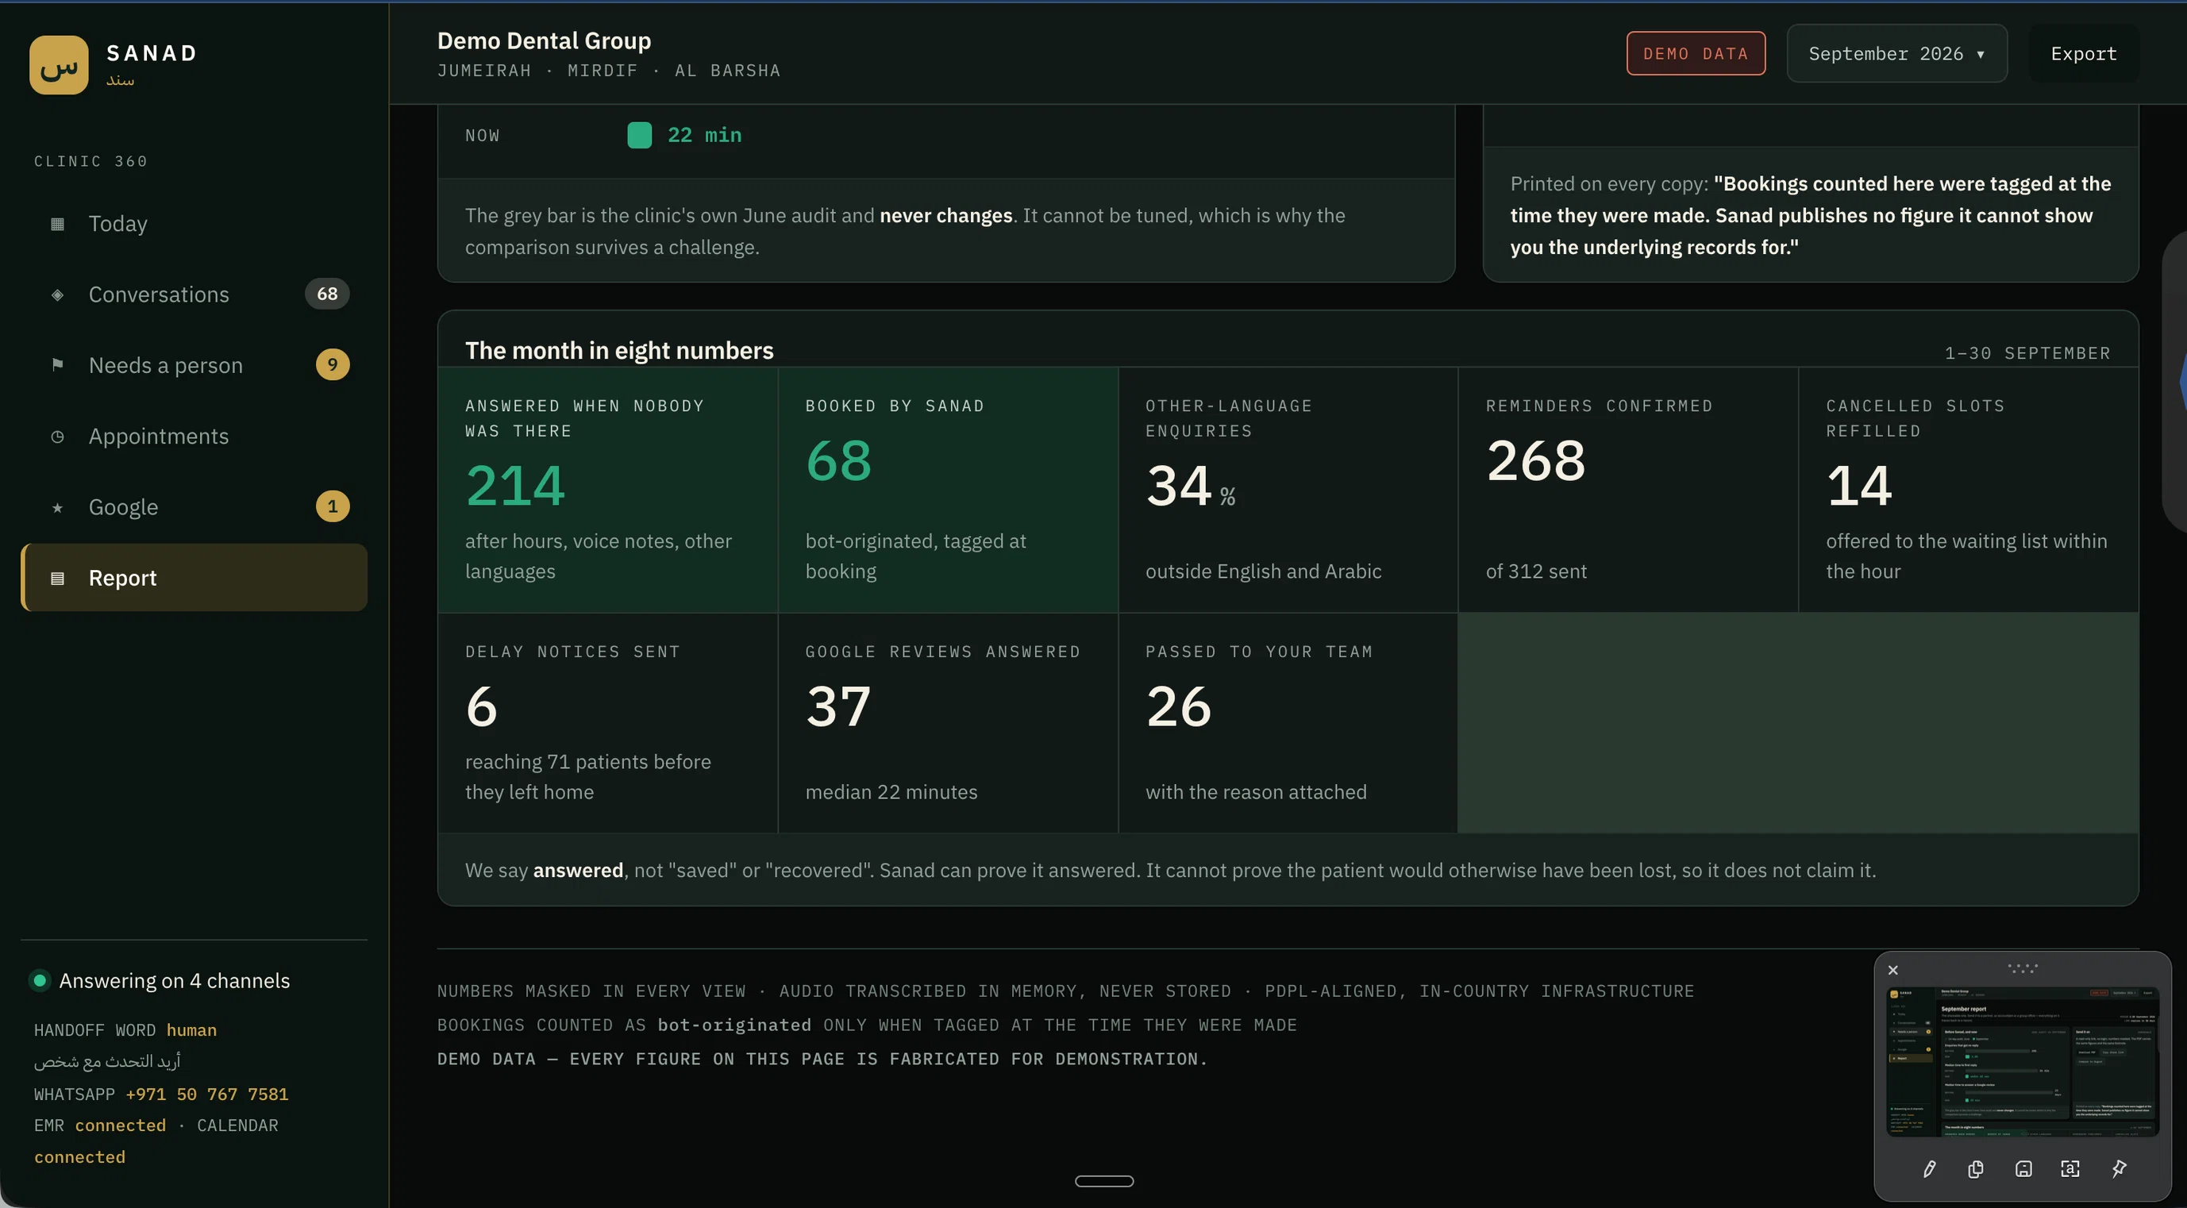This screenshot has width=2187, height=1208.
Task: Click the save icon in screenshot popup
Action: (x=2023, y=1169)
